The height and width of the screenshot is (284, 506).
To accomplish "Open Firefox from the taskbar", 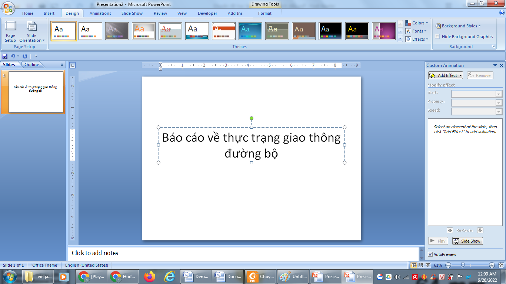I will (x=150, y=276).
